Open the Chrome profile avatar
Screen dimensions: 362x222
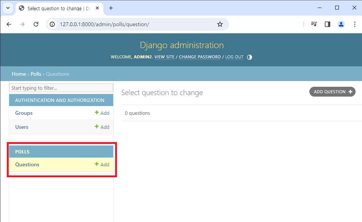[x=341, y=24]
